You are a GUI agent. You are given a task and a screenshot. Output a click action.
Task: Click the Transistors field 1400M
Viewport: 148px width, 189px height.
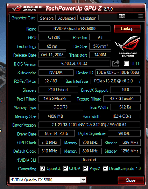point(100,55)
